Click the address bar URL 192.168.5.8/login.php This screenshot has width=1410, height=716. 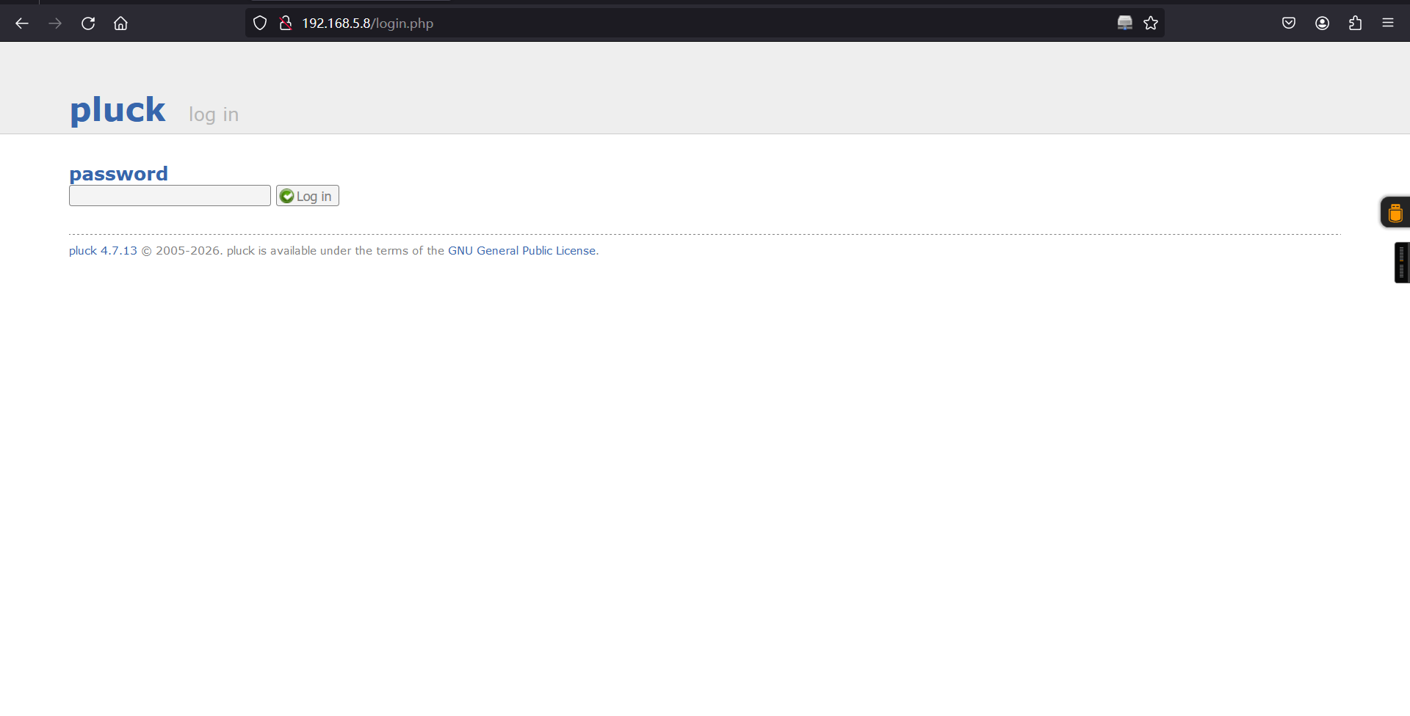(x=368, y=23)
